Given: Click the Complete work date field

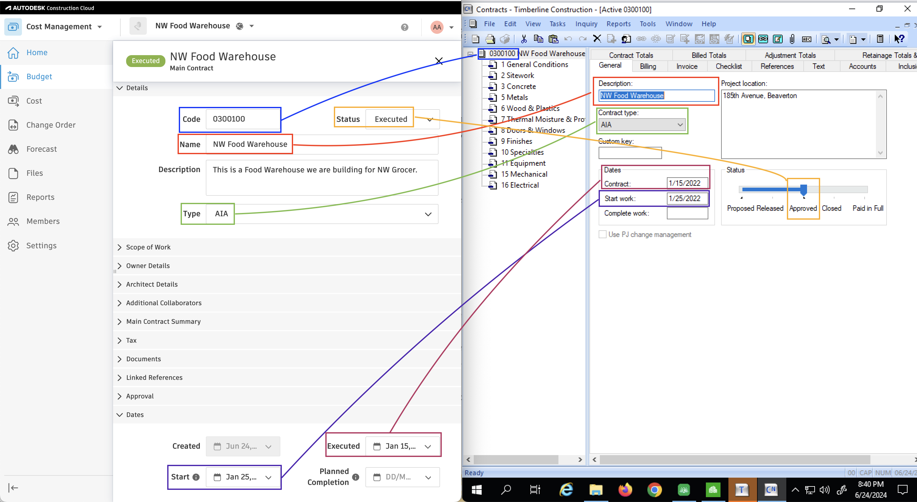Looking at the screenshot, I should 687,213.
